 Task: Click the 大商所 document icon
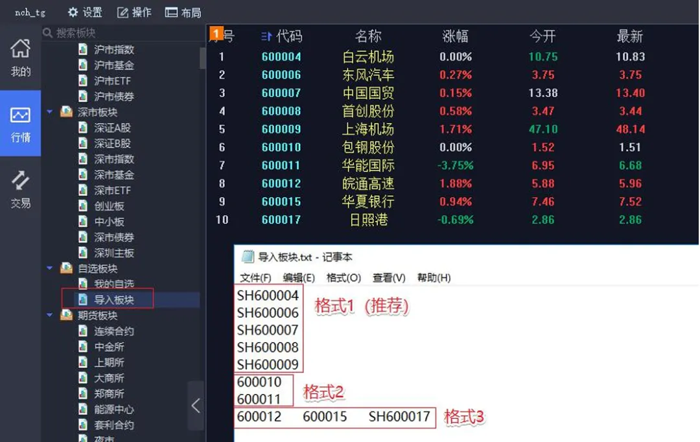[x=83, y=378]
